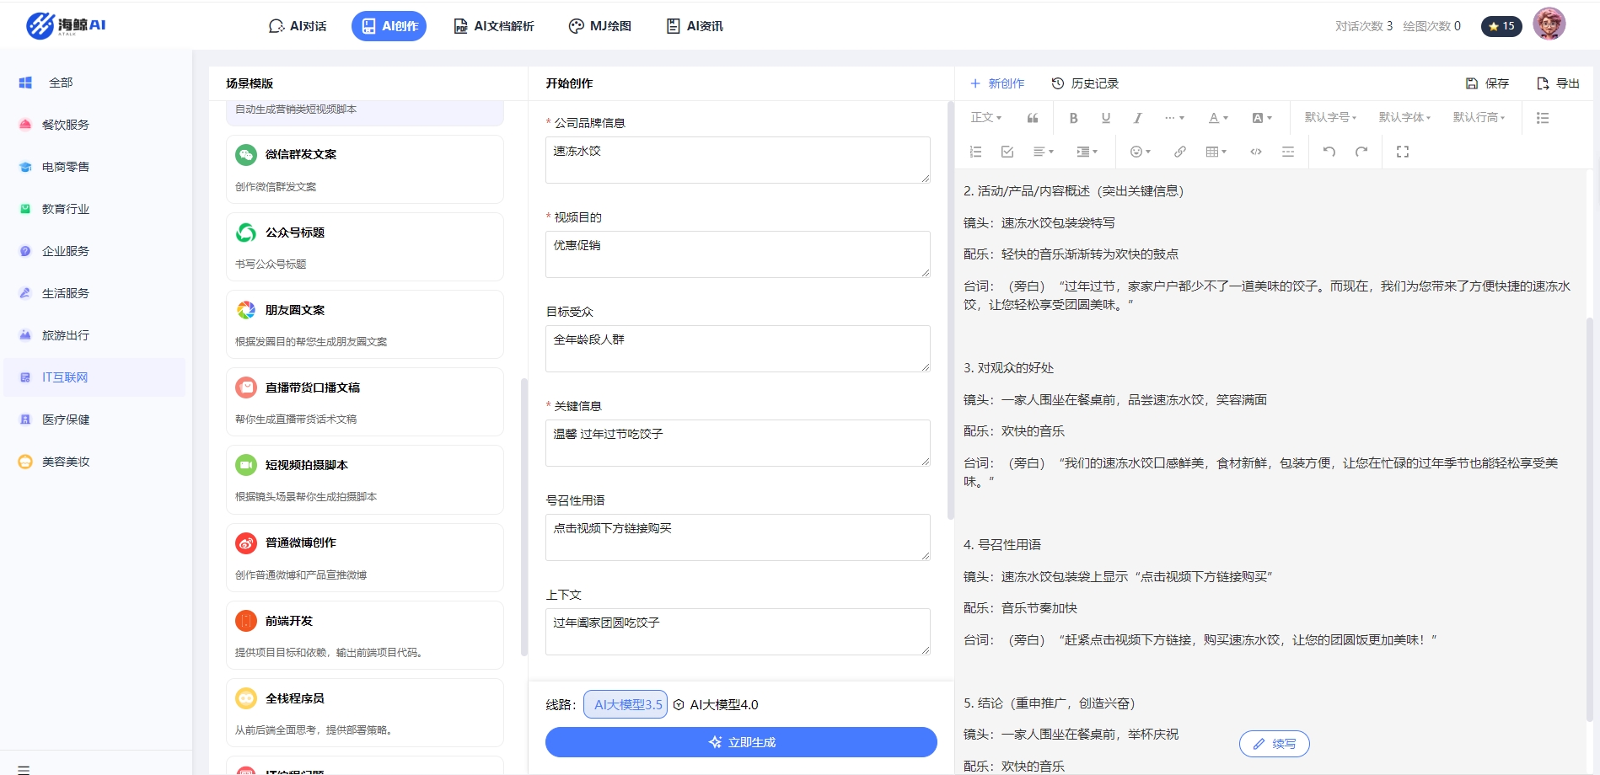The image size is (1600, 775).
Task: Click the 视频目的 input field
Action: point(738,254)
